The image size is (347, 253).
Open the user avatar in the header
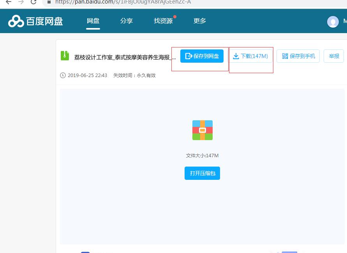pyautogui.click(x=333, y=21)
